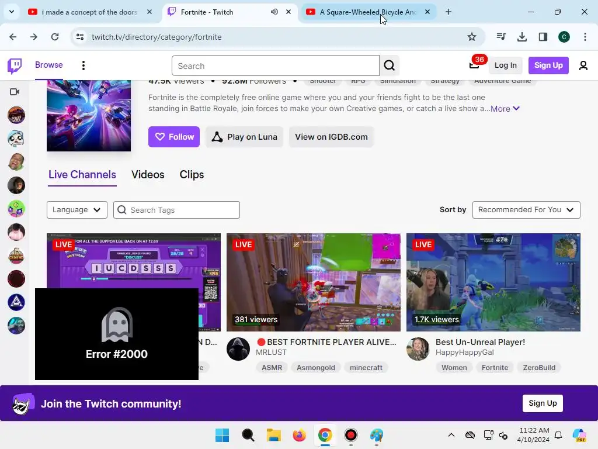
Task: Click the Log In button
Action: [x=506, y=65]
